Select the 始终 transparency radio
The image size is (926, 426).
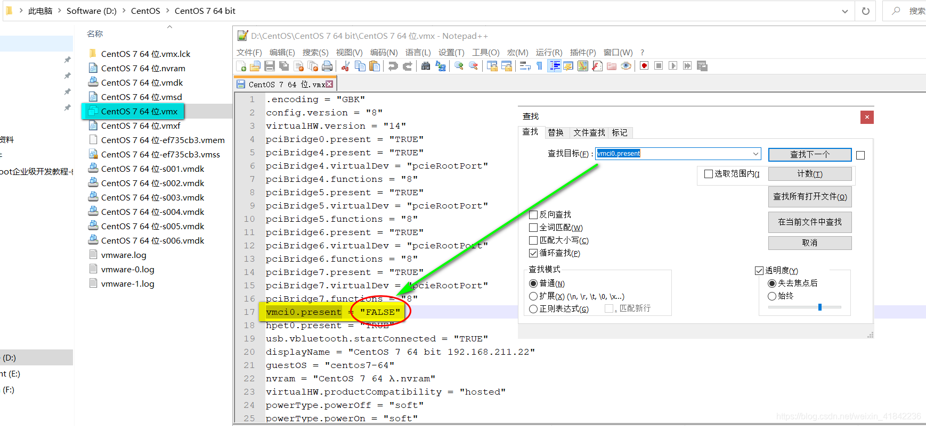click(772, 296)
